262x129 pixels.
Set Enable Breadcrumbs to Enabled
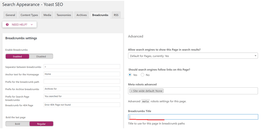tap(17, 56)
